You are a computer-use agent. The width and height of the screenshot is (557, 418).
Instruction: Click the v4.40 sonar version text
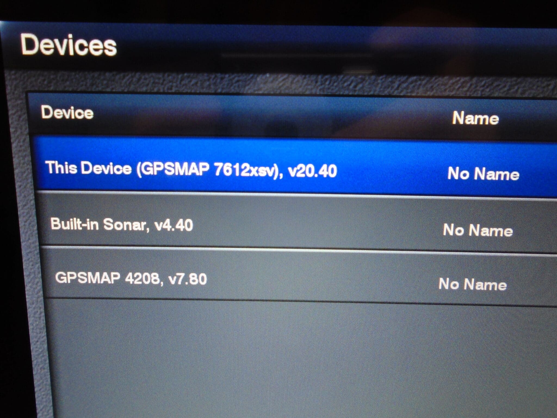tap(174, 225)
